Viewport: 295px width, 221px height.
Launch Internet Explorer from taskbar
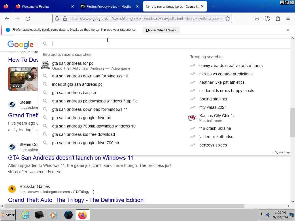tap(25, 215)
